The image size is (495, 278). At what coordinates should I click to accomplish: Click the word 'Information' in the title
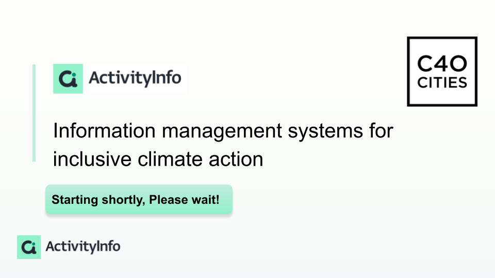[x=104, y=130]
